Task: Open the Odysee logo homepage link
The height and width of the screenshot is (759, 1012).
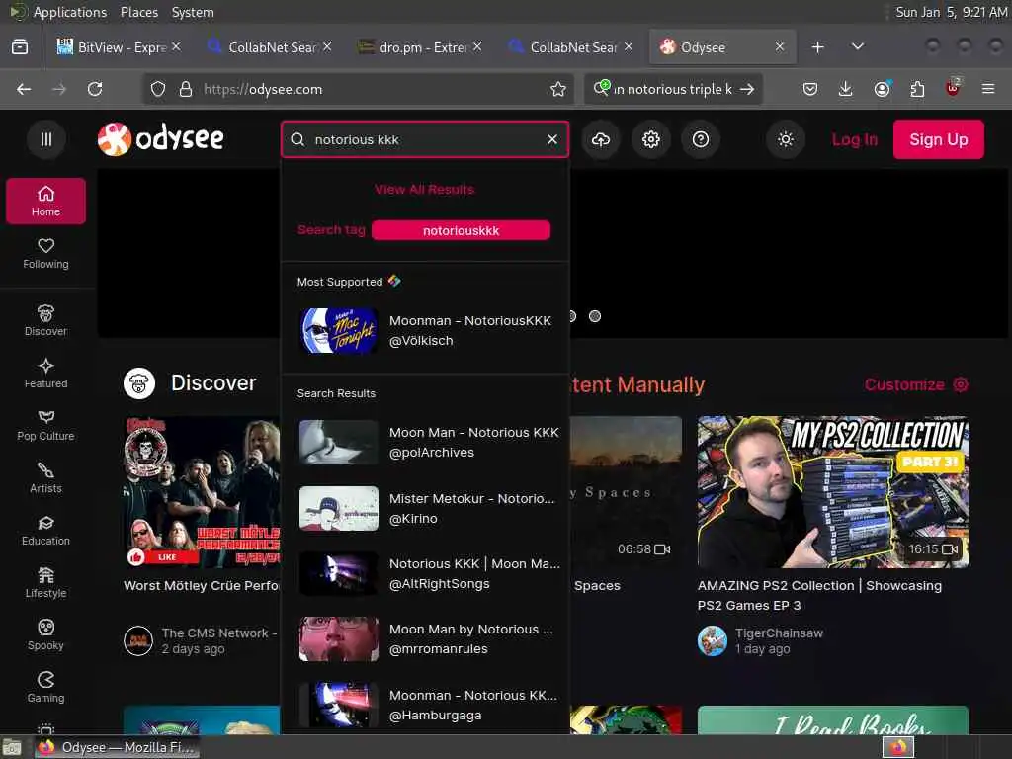Action: click(x=161, y=138)
